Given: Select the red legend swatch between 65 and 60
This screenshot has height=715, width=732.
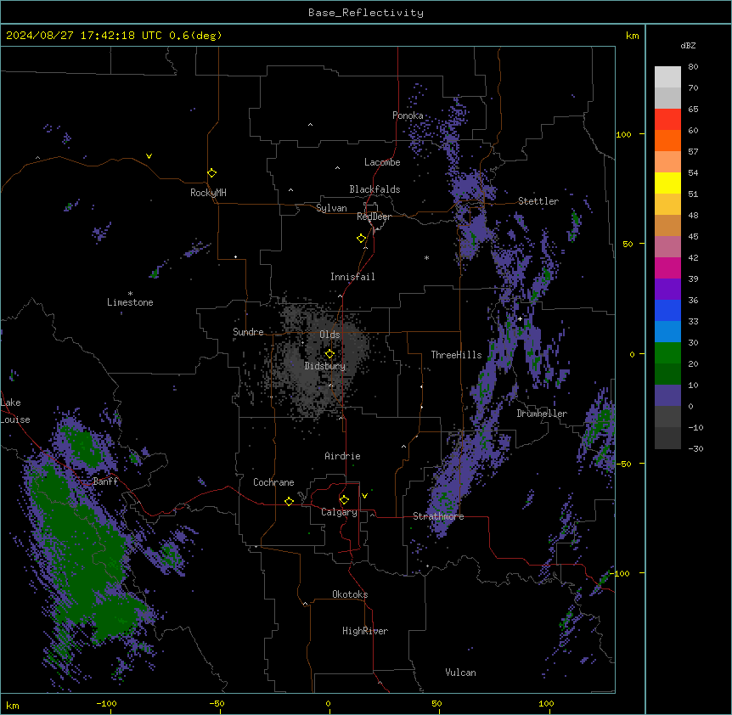Looking at the screenshot, I should click(667, 120).
